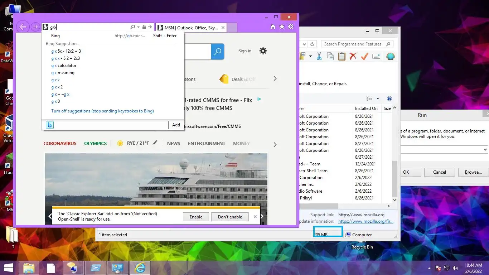Screen dimensions: 489x275
Task: Click the Email envelope icon in the toolbar
Action: pos(376,56)
